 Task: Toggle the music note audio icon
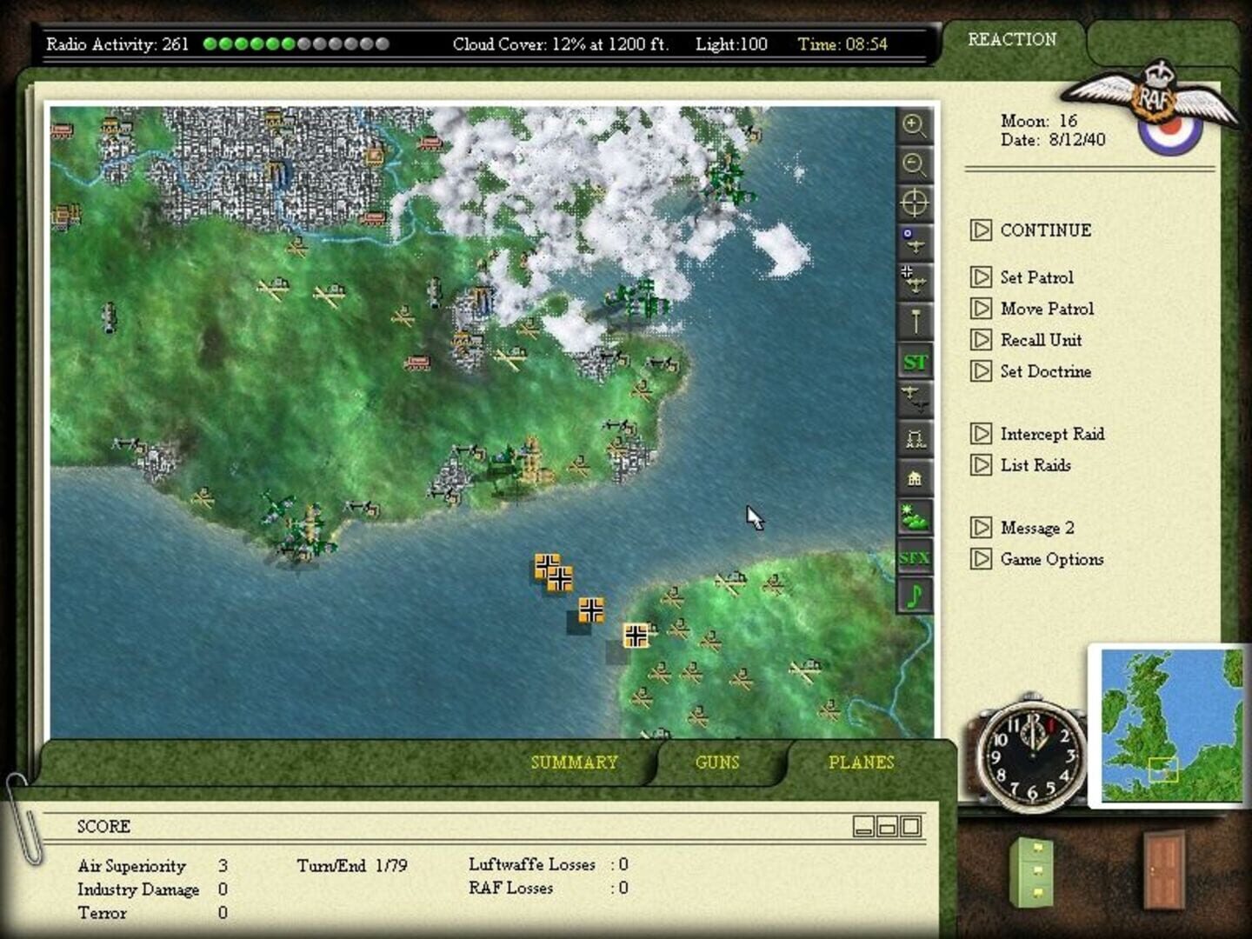coord(914,596)
